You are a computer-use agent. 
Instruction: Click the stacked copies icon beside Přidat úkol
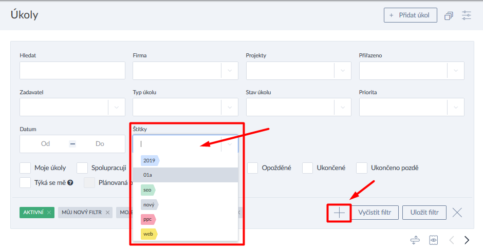449,15
